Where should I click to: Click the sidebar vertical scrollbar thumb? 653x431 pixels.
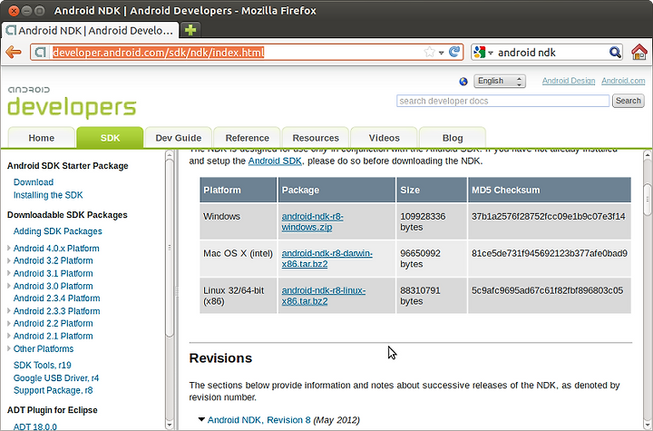170,248
